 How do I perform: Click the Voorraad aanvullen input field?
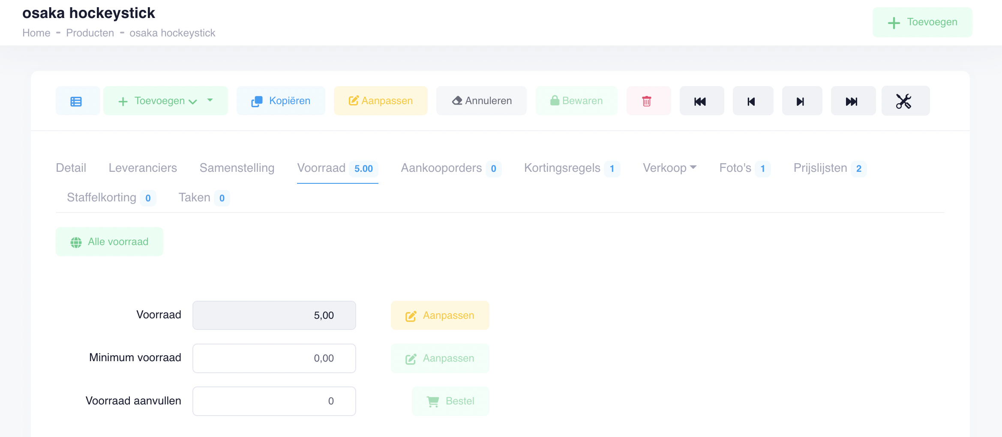[x=274, y=401]
